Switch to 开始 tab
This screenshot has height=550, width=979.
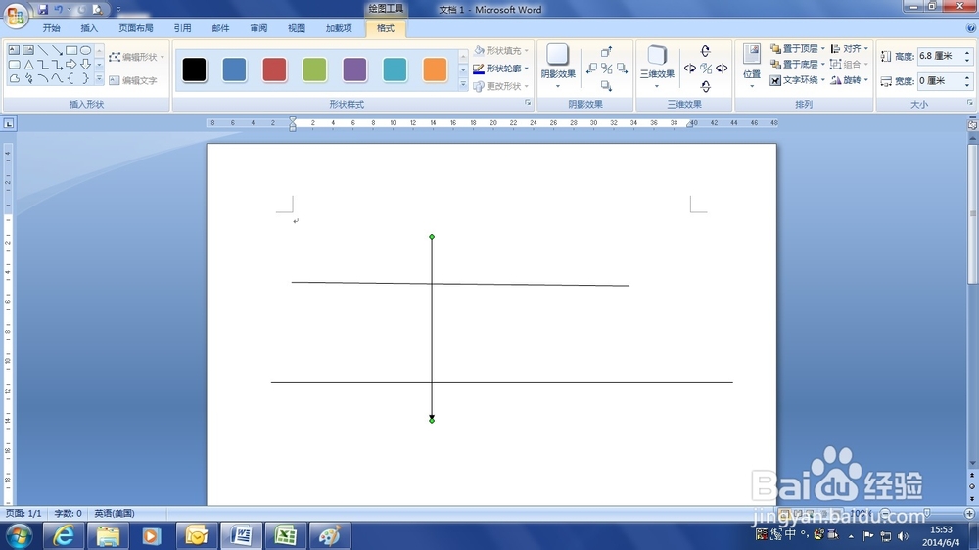tap(51, 28)
